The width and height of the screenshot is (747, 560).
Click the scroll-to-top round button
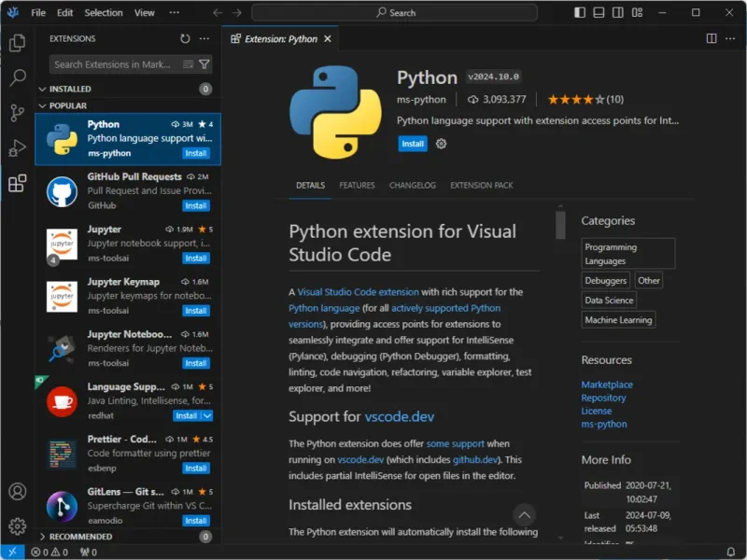(524, 515)
